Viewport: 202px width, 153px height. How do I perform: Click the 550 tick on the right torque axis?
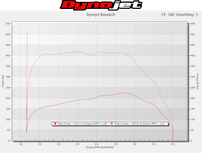[193, 23]
